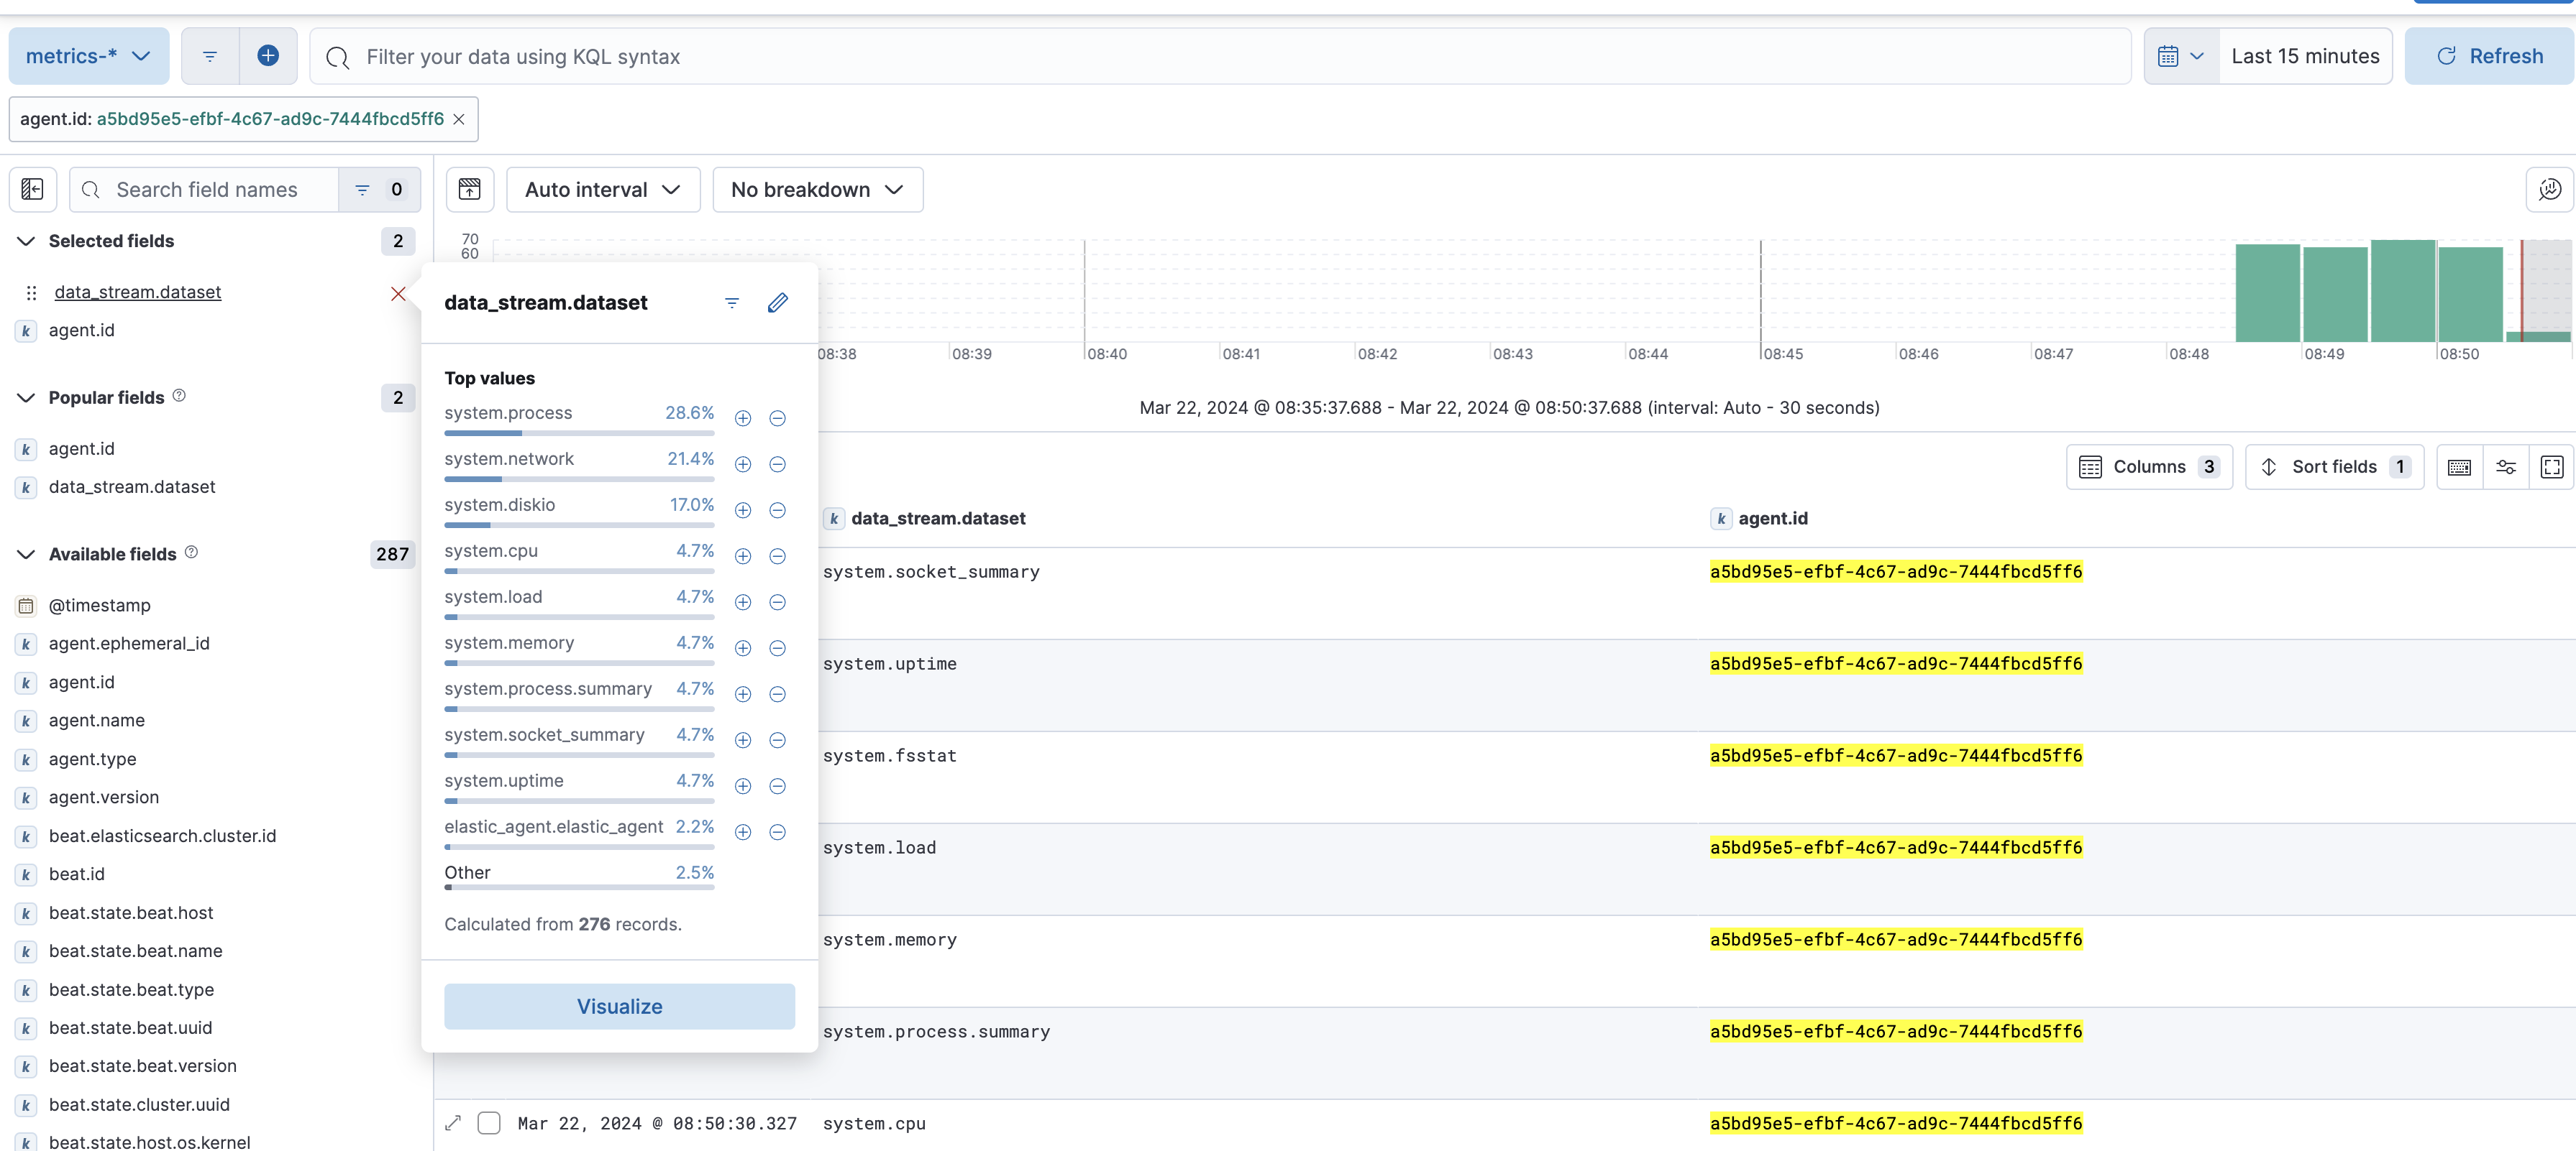The image size is (2576, 1151).
Task: Filter for system.diskio value
Action: pos(743,511)
